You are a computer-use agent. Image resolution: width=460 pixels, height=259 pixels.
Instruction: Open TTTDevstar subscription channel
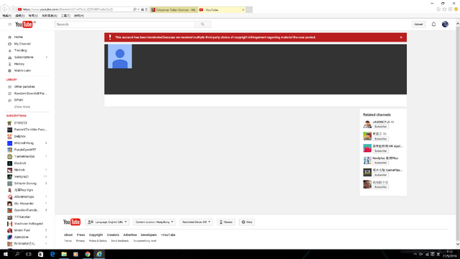point(22,217)
